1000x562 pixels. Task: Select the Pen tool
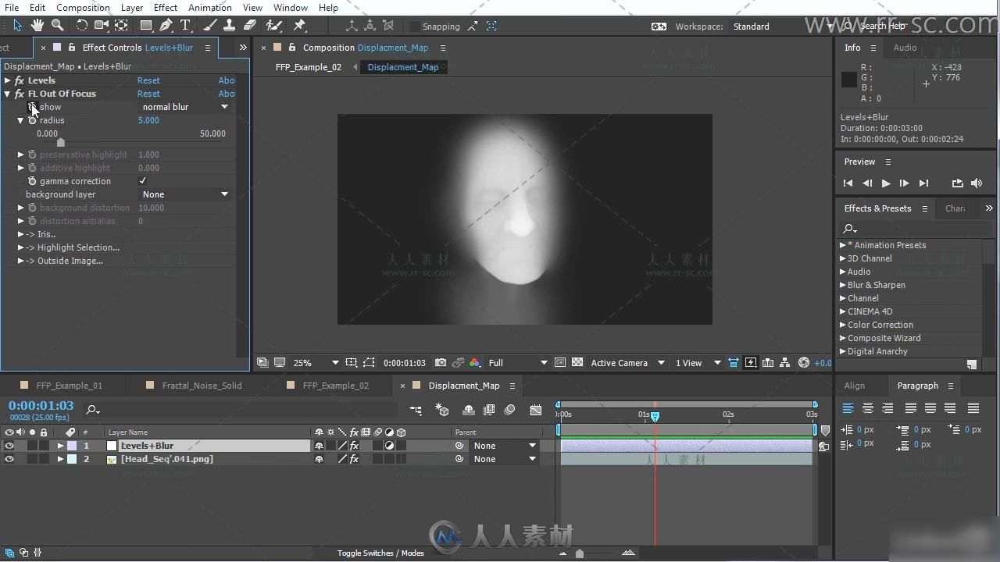click(166, 26)
